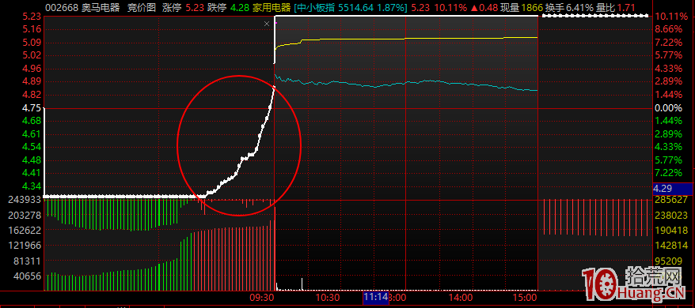Click right volume label 238023
Viewport: 695px width, 308px height.
click(670, 215)
